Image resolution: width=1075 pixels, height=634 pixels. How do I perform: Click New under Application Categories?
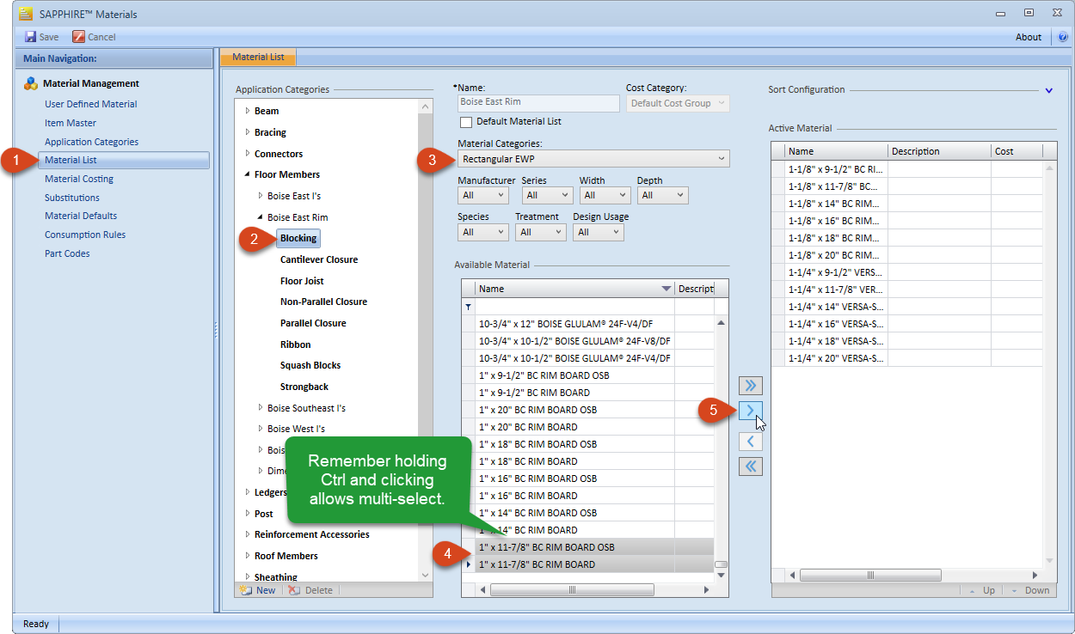tap(258, 590)
